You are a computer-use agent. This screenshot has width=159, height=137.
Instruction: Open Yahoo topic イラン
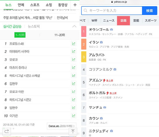[94, 42]
